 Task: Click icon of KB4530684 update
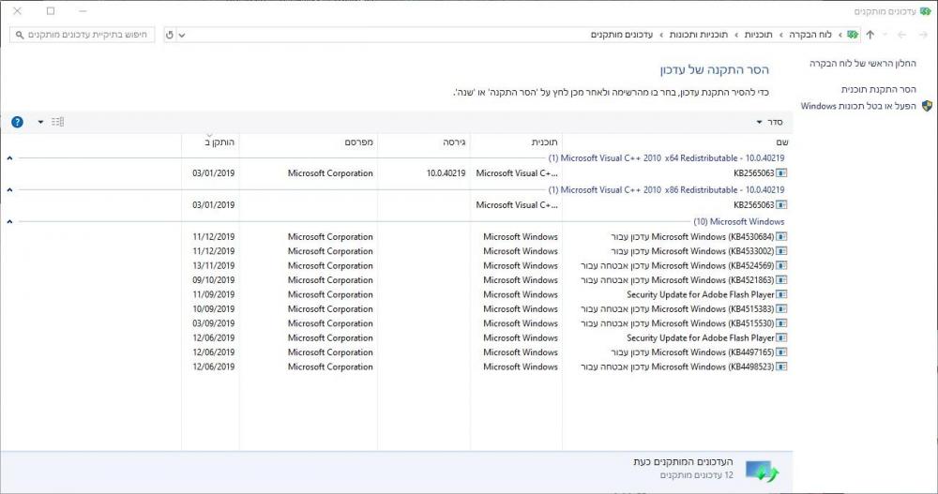click(x=781, y=237)
